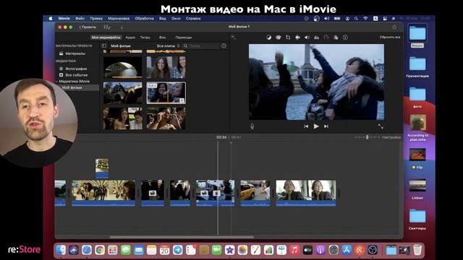This screenshot has height=260, width=463.
Task: Switch to the Аудио tab
Action: tap(130, 38)
